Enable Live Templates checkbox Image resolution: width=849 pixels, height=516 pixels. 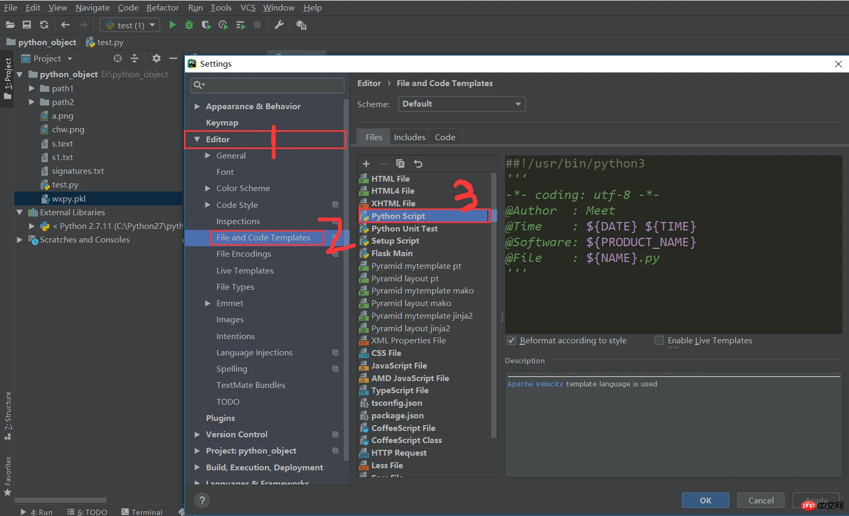[659, 340]
